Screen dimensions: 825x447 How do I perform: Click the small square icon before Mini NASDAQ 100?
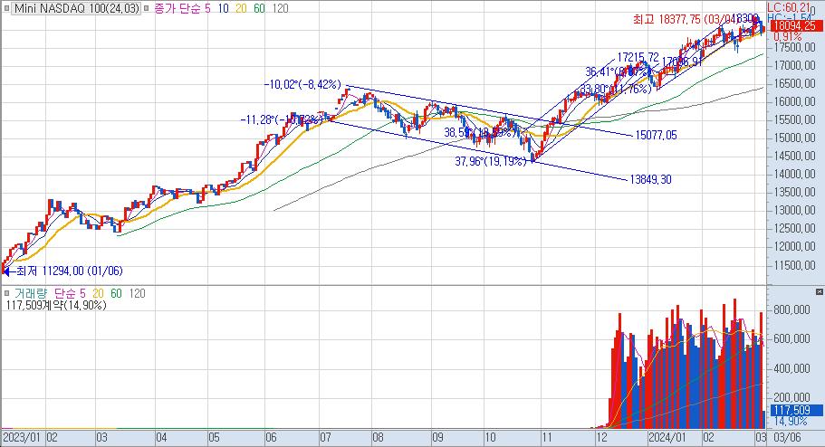pyautogui.click(x=7, y=8)
